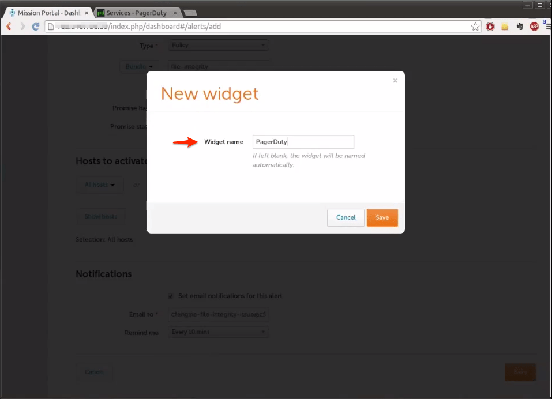The image size is (552, 399).
Task: Click the blue 'a' icon near the toolbar
Action: click(x=544, y=22)
